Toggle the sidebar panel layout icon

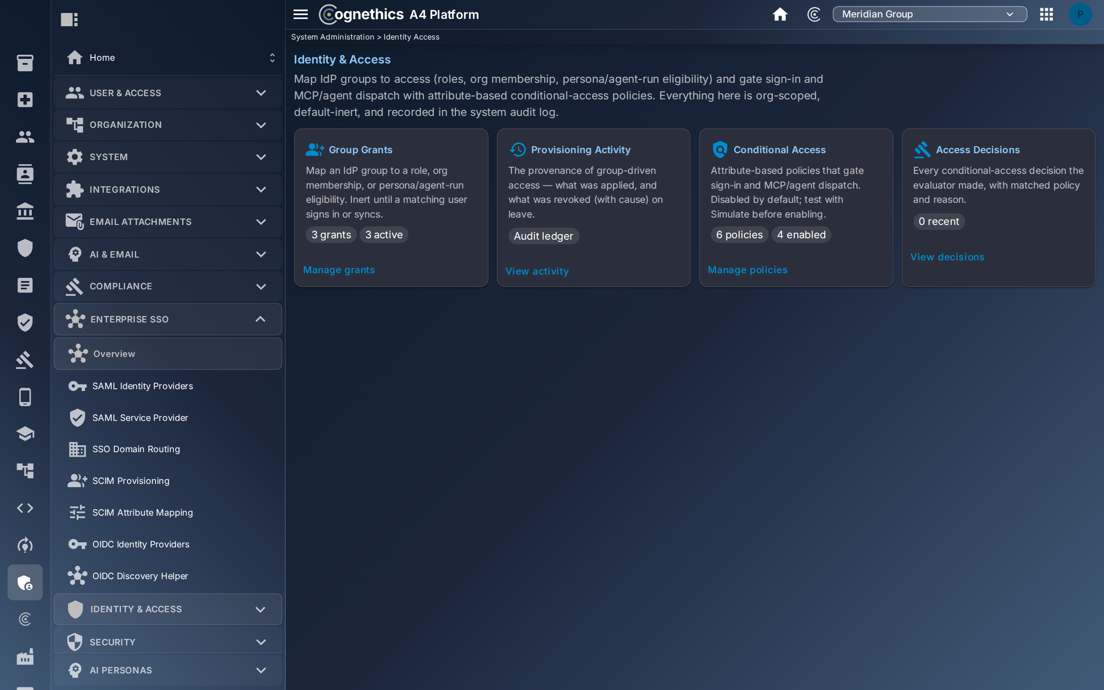click(69, 19)
